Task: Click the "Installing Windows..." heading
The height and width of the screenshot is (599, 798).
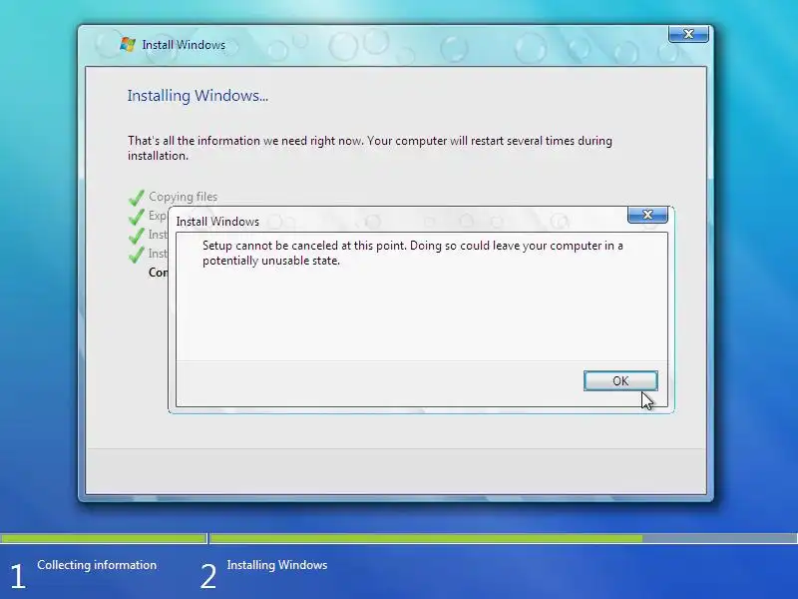Action: coord(198,96)
